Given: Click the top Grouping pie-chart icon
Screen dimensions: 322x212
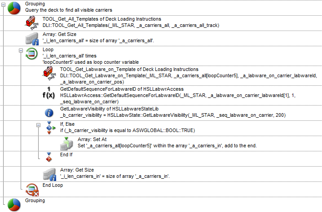Looking at the screenshot, I should 13,8.
